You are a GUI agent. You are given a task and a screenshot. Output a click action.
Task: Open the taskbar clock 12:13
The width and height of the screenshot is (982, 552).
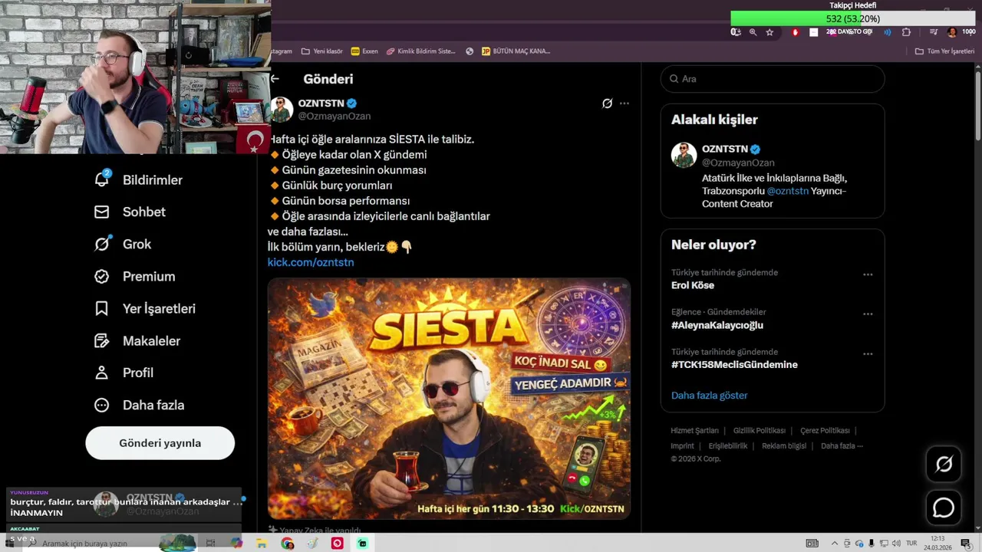(938, 544)
